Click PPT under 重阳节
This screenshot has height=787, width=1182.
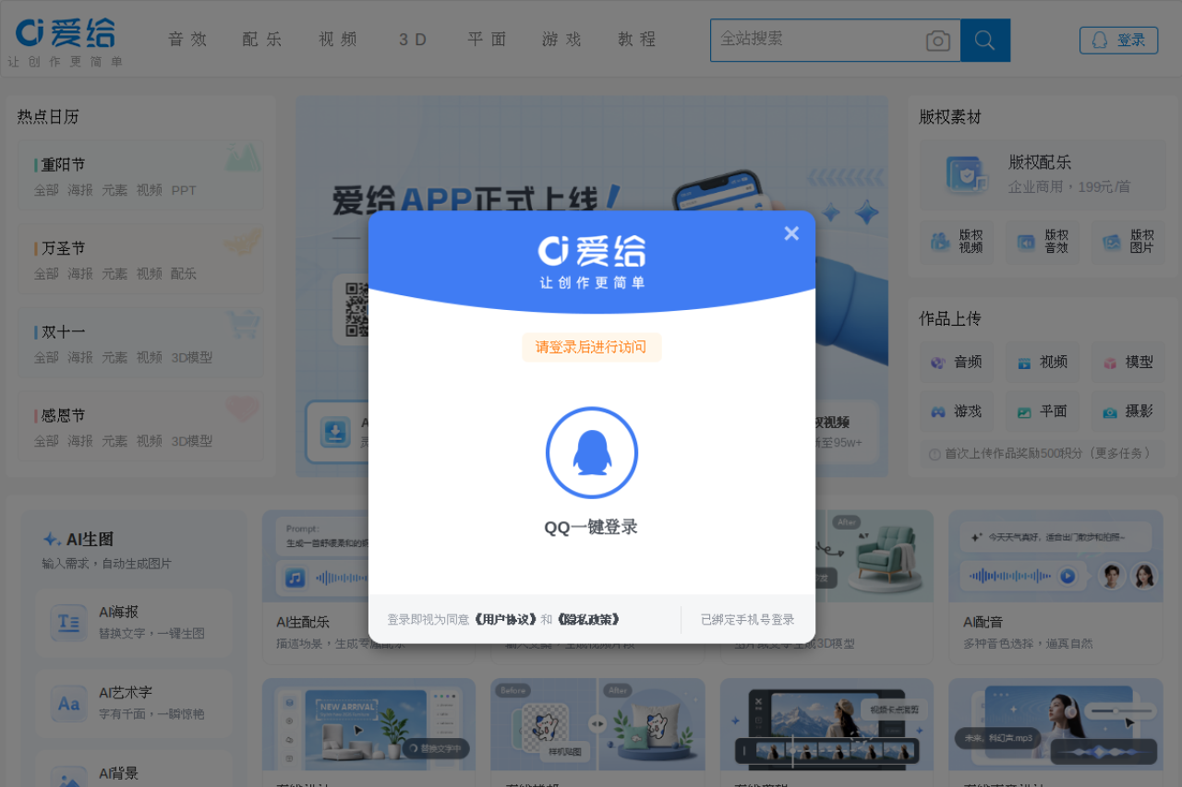click(184, 190)
